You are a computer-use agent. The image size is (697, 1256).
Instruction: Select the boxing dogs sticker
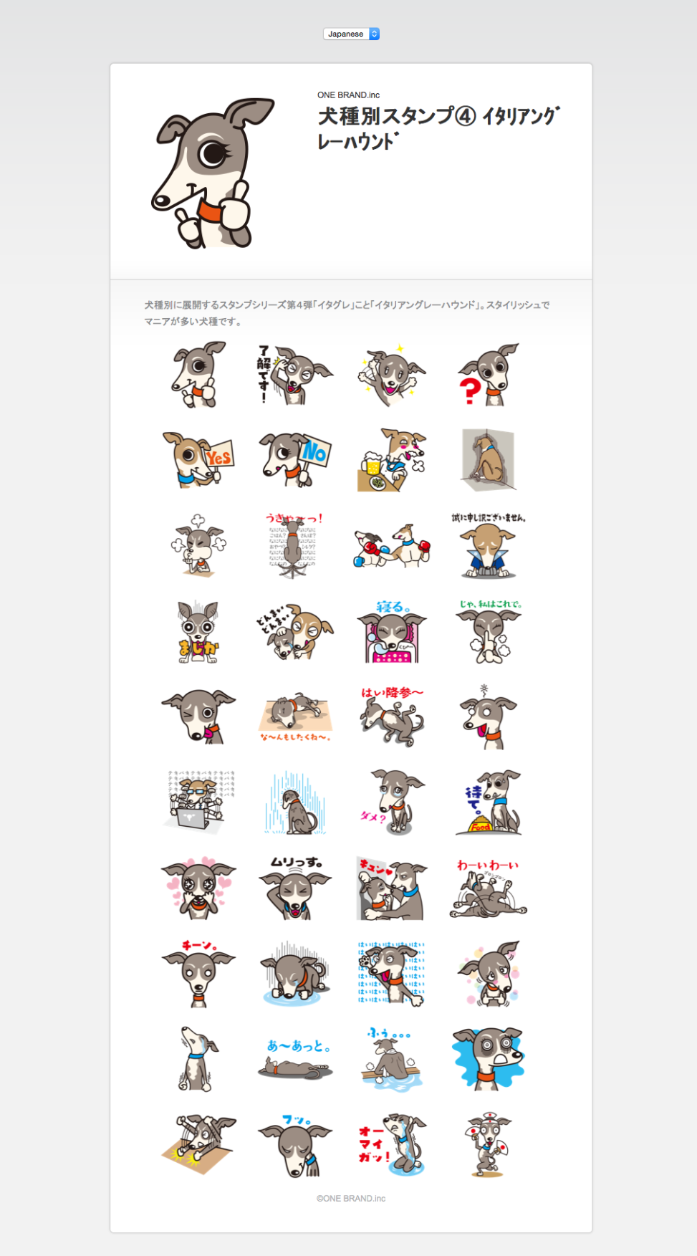(x=392, y=546)
